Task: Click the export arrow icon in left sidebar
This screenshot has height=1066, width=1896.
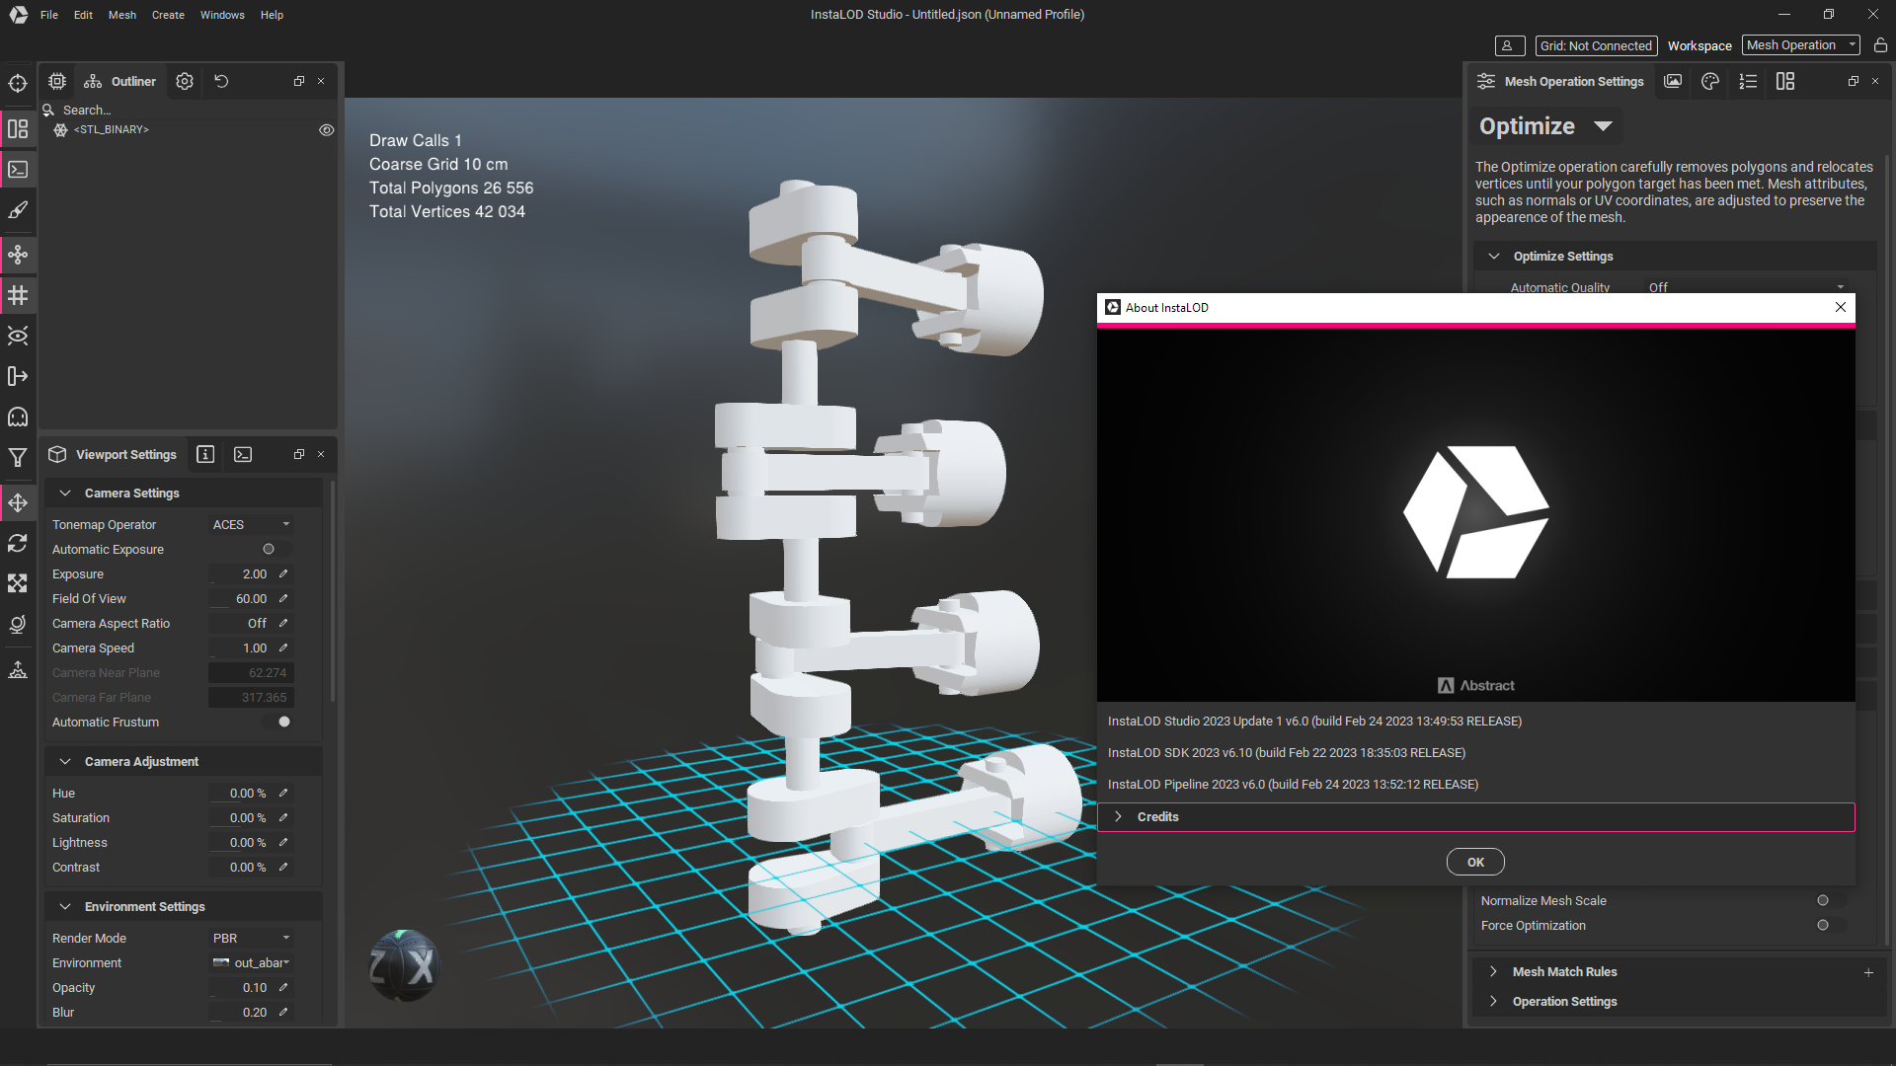Action: click(18, 376)
